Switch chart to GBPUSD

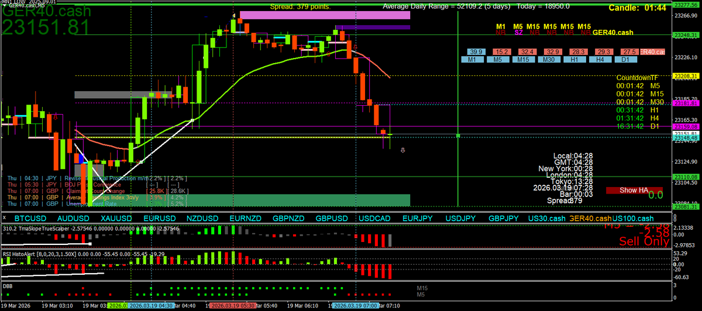pos(332,218)
